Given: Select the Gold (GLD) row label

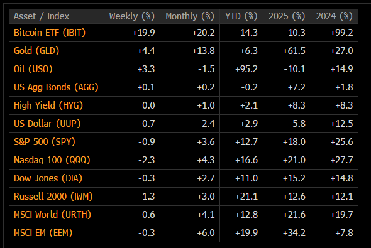Looking at the screenshot, I should (x=36, y=51).
